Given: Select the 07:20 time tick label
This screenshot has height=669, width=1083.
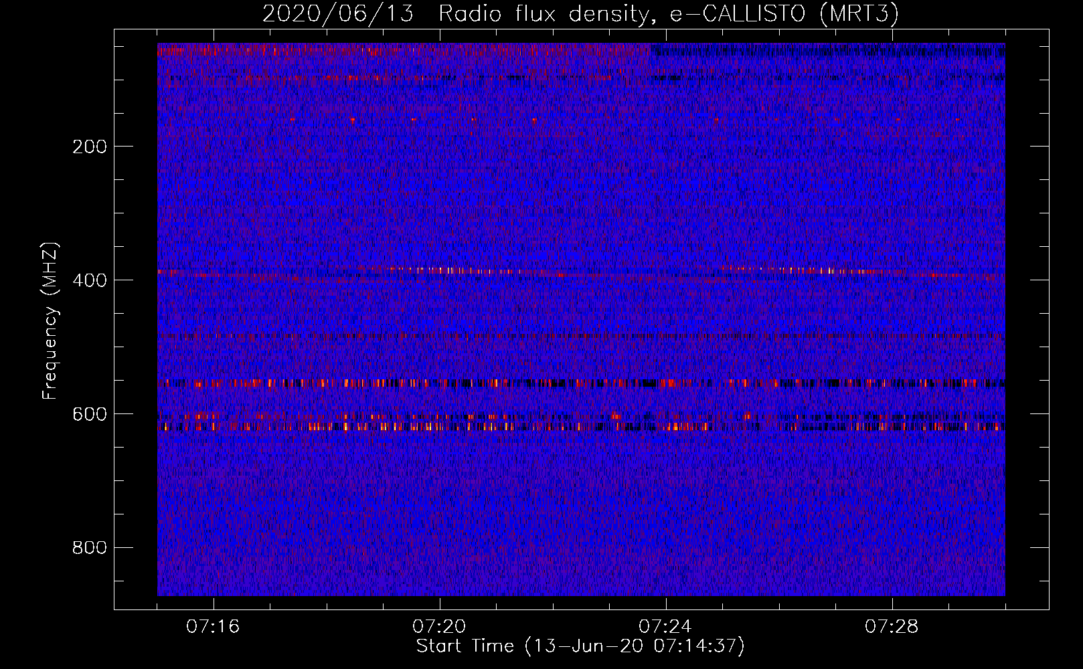Looking at the screenshot, I should pyautogui.click(x=439, y=627).
